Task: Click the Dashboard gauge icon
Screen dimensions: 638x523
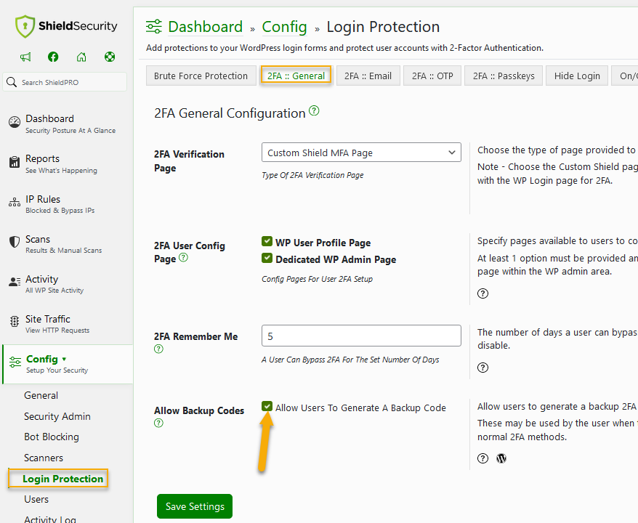Action: (15, 122)
